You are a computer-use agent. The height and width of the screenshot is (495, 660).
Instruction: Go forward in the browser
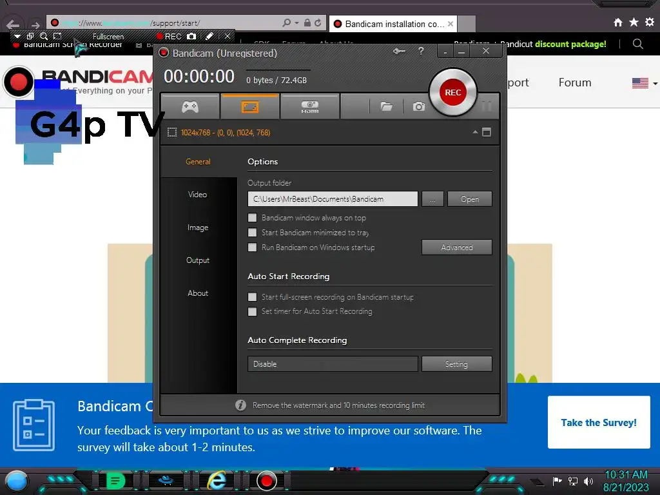35,24
